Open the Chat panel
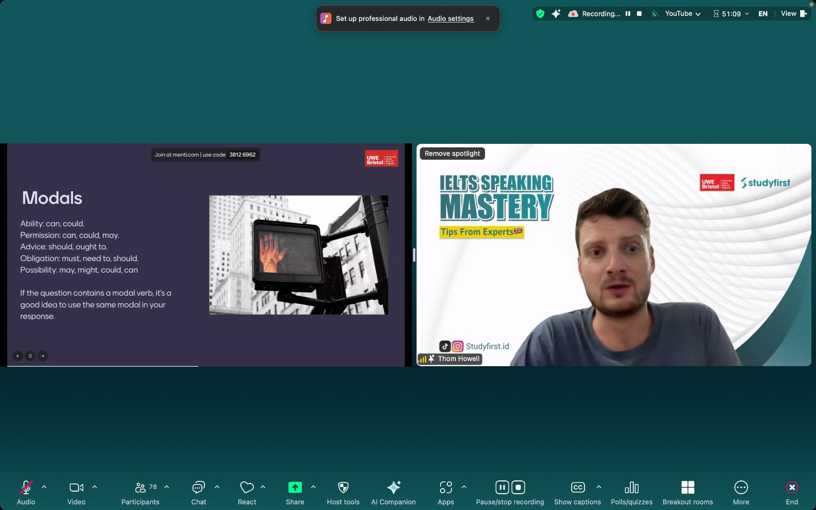 click(x=198, y=492)
